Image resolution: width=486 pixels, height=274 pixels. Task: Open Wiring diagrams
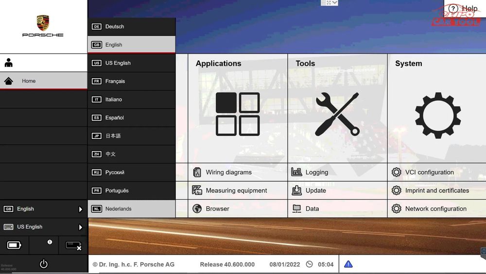238,172
